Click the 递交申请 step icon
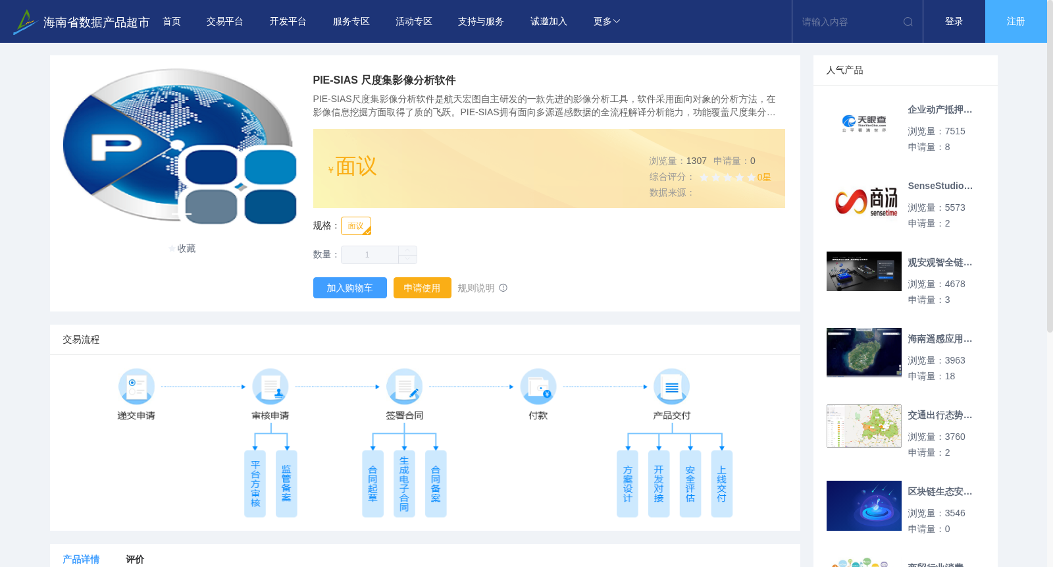This screenshot has width=1053, height=567. [x=136, y=387]
